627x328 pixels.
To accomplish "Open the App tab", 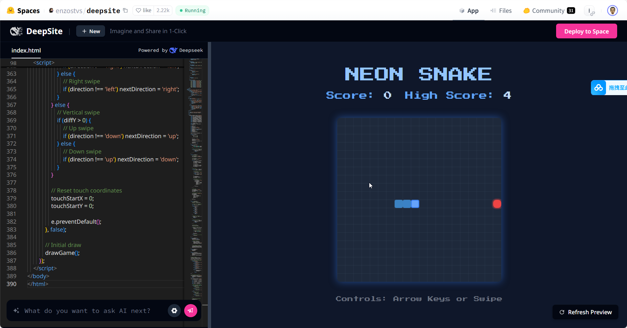I will click(x=469, y=10).
